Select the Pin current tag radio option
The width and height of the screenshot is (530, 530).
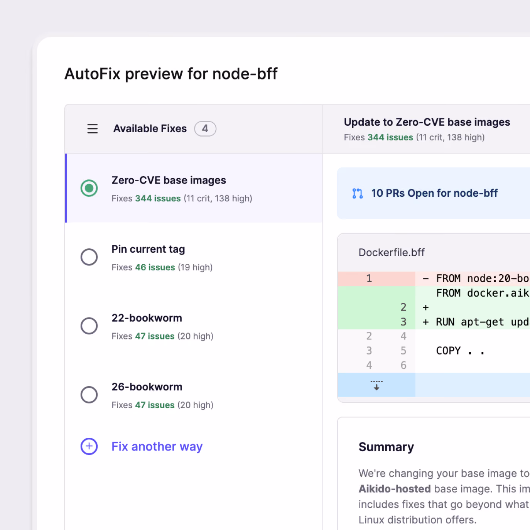click(89, 257)
